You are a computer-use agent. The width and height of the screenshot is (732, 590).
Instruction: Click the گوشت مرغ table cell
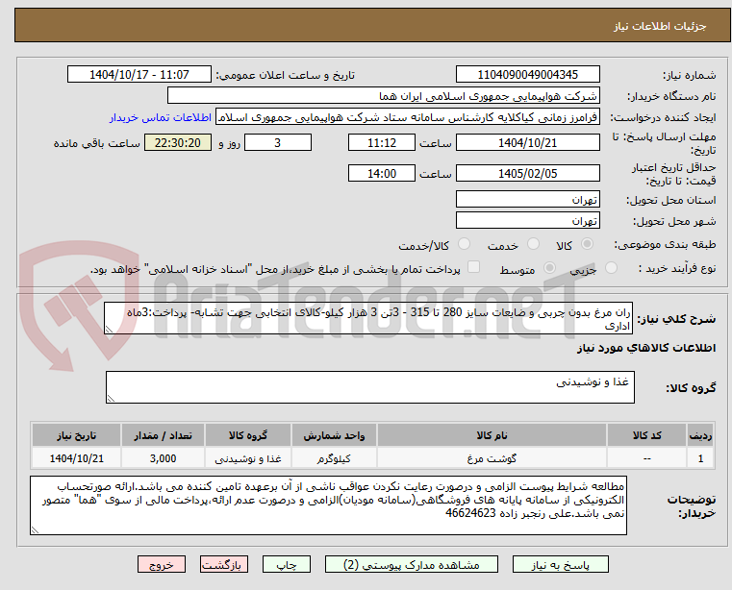tap(492, 458)
